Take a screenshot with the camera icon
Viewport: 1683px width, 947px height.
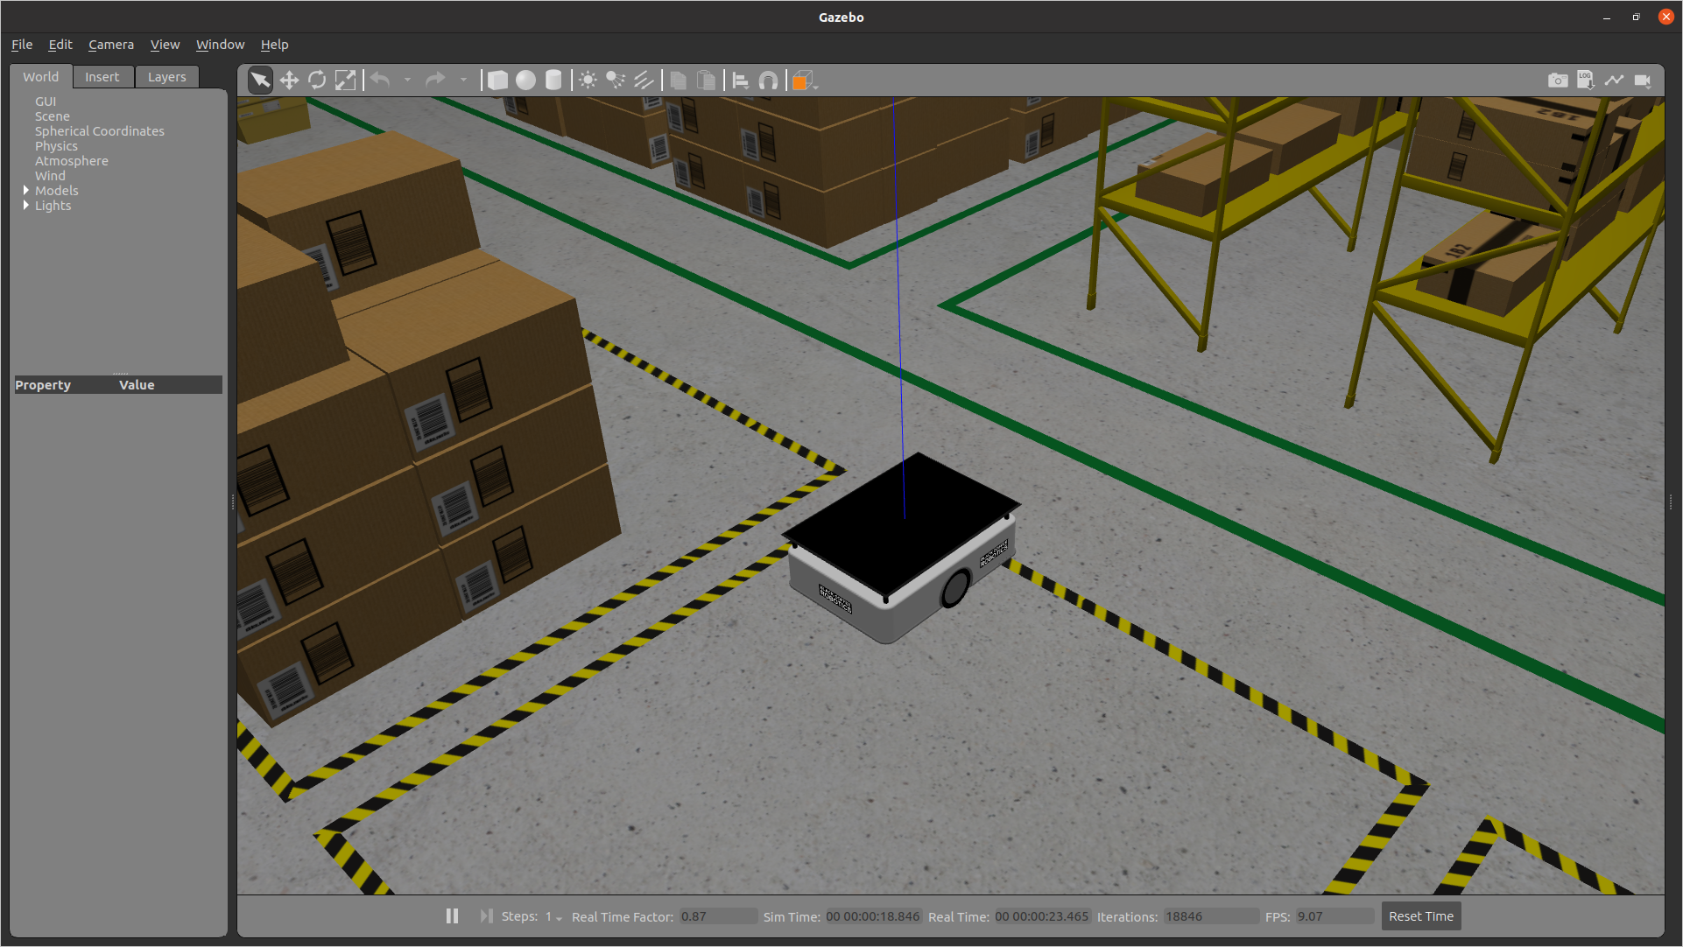point(1558,80)
